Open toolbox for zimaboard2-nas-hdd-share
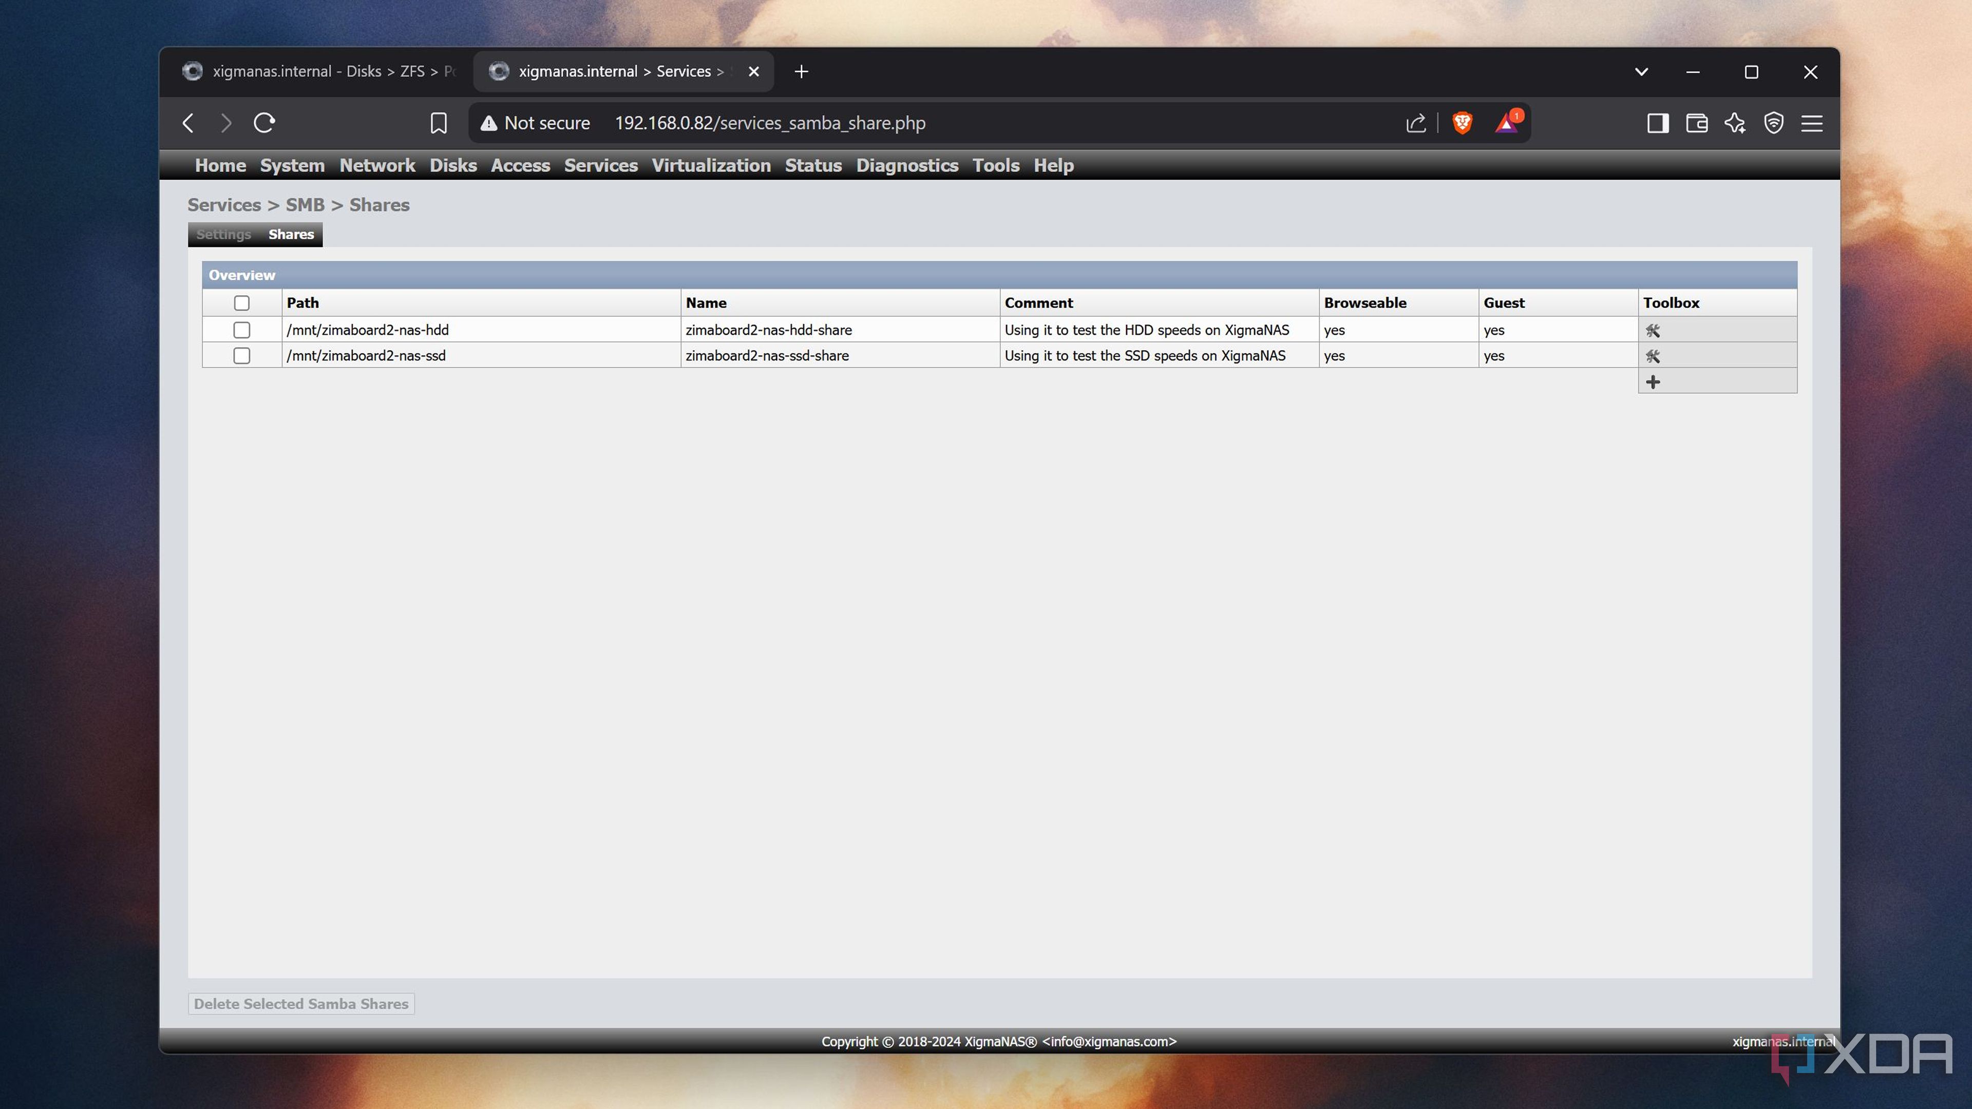This screenshot has width=1972, height=1109. point(1653,330)
